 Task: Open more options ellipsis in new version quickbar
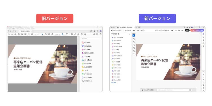pyautogui.click(x=134, y=54)
